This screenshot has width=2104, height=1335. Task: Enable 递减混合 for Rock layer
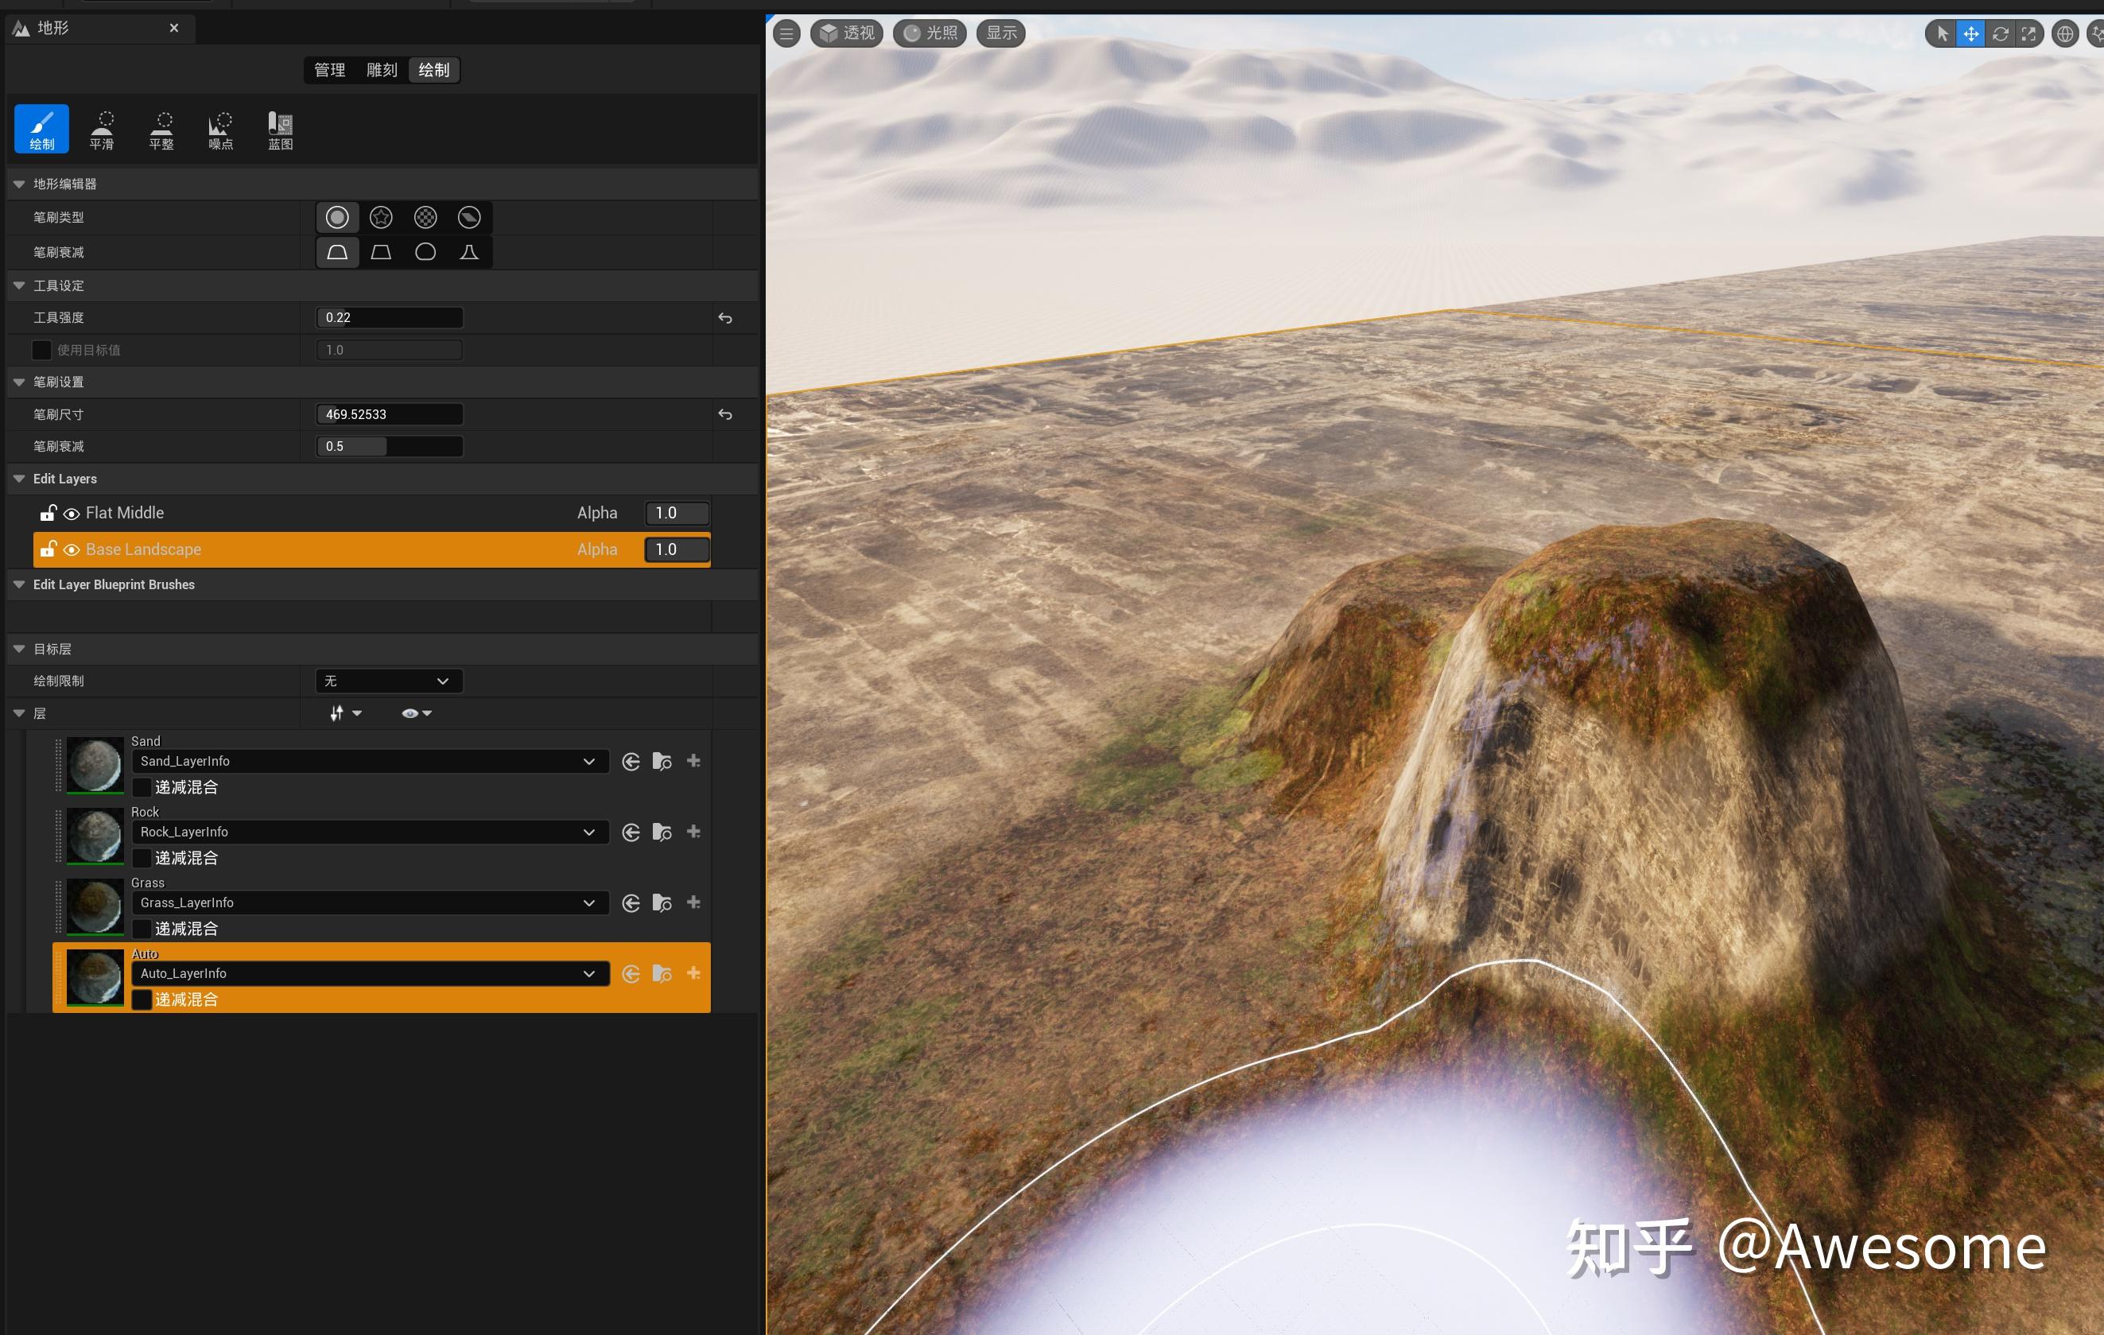coord(142,858)
